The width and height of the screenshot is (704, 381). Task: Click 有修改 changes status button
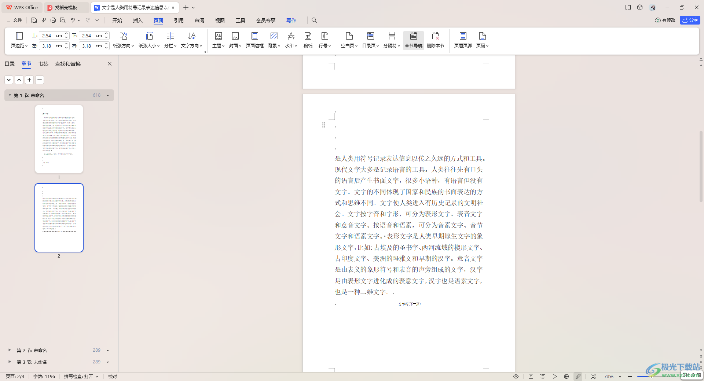665,20
